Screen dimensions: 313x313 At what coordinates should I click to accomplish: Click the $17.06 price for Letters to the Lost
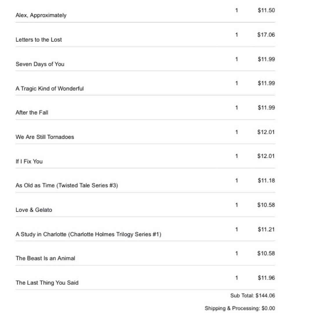(266, 35)
